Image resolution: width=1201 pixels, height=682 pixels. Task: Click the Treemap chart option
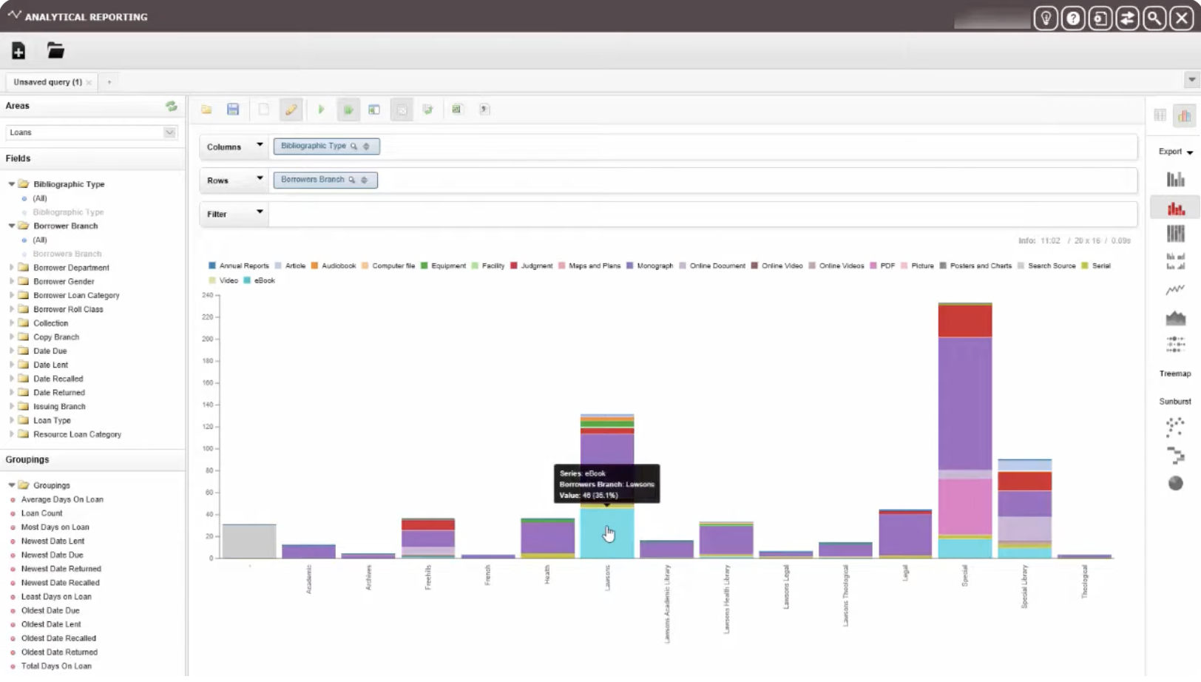point(1174,374)
